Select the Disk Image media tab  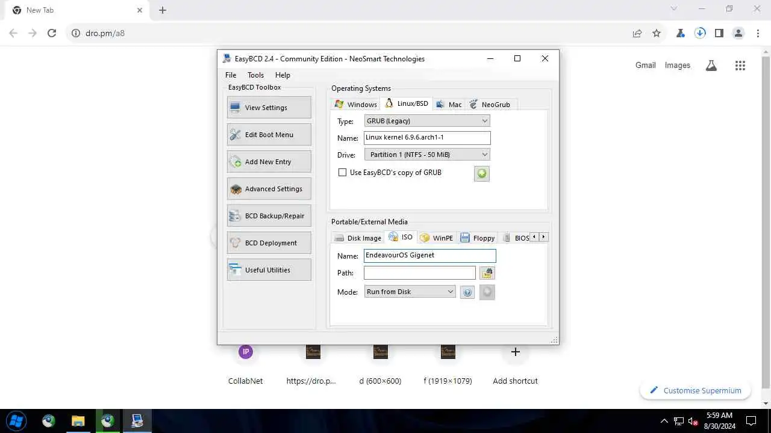(358, 238)
